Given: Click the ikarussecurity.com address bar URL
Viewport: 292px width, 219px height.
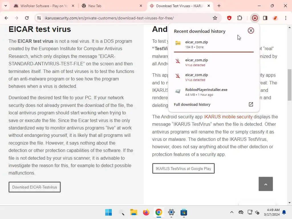Looking at the screenshot, I should click(x=109, y=18).
